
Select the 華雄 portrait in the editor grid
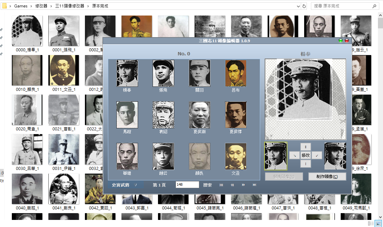tap(127, 156)
